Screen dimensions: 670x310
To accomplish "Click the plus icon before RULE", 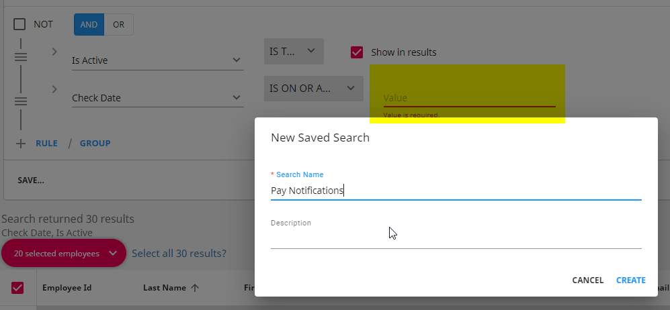I will [21, 144].
